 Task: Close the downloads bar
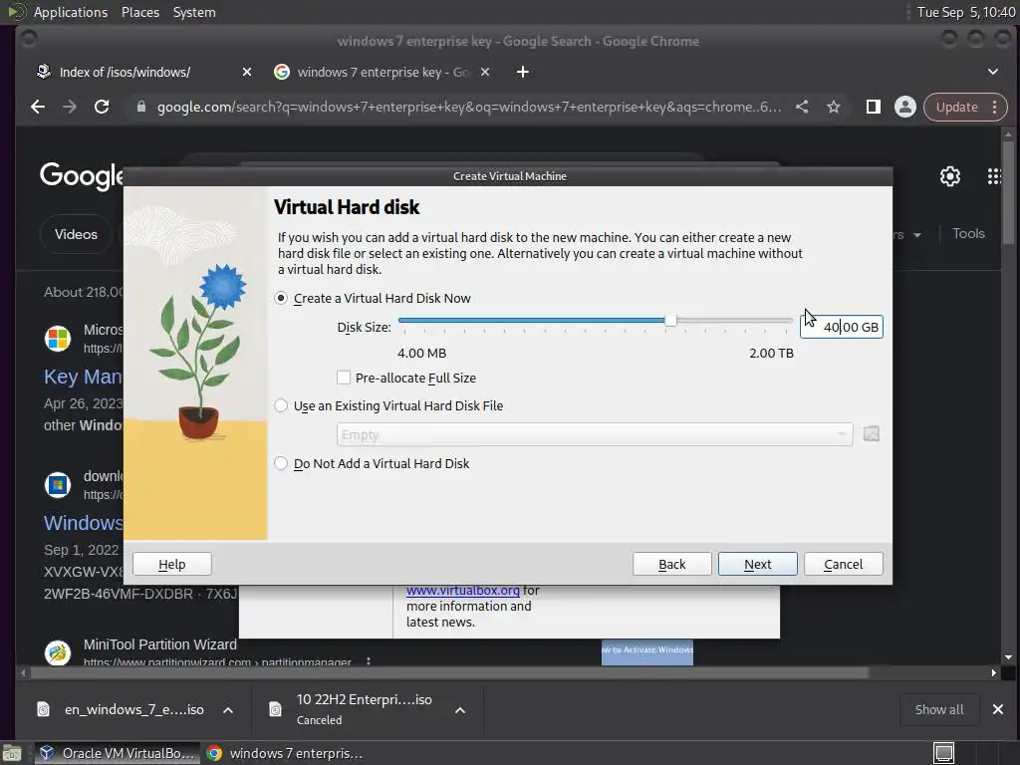997,709
